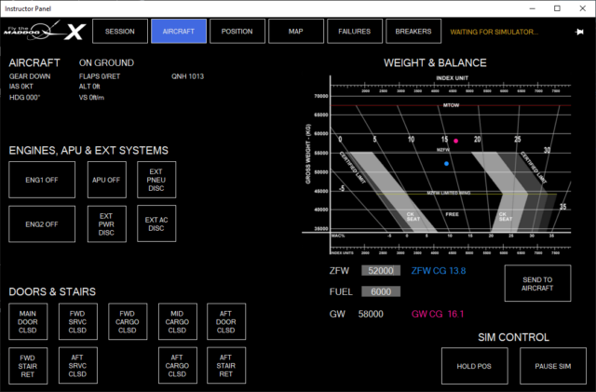This screenshot has width=596, height=392.
Task: Switch the APU OFF toggle
Action: click(x=106, y=179)
